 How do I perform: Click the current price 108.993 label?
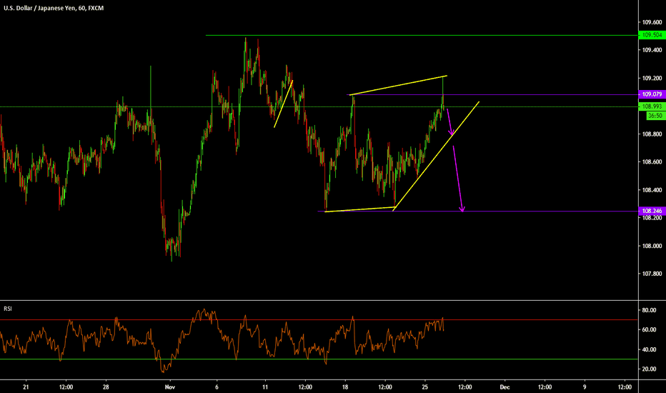tap(650, 106)
